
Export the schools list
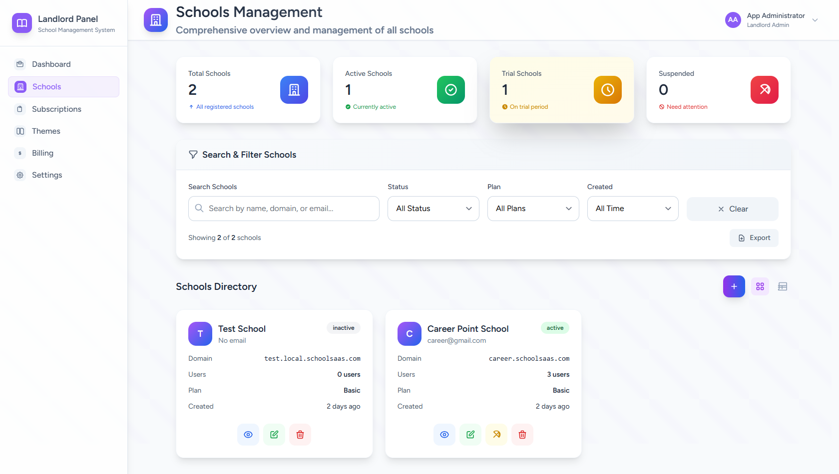754,238
